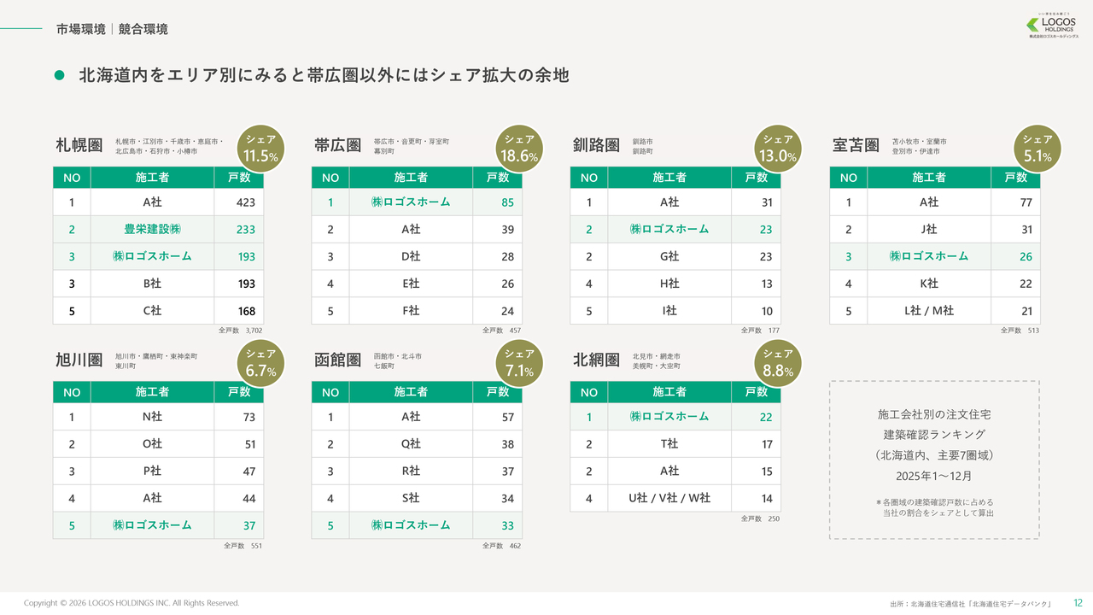The width and height of the screenshot is (1093, 615).
Task: Click the 13.0% share badge for 釧路圏
Action: click(x=778, y=148)
